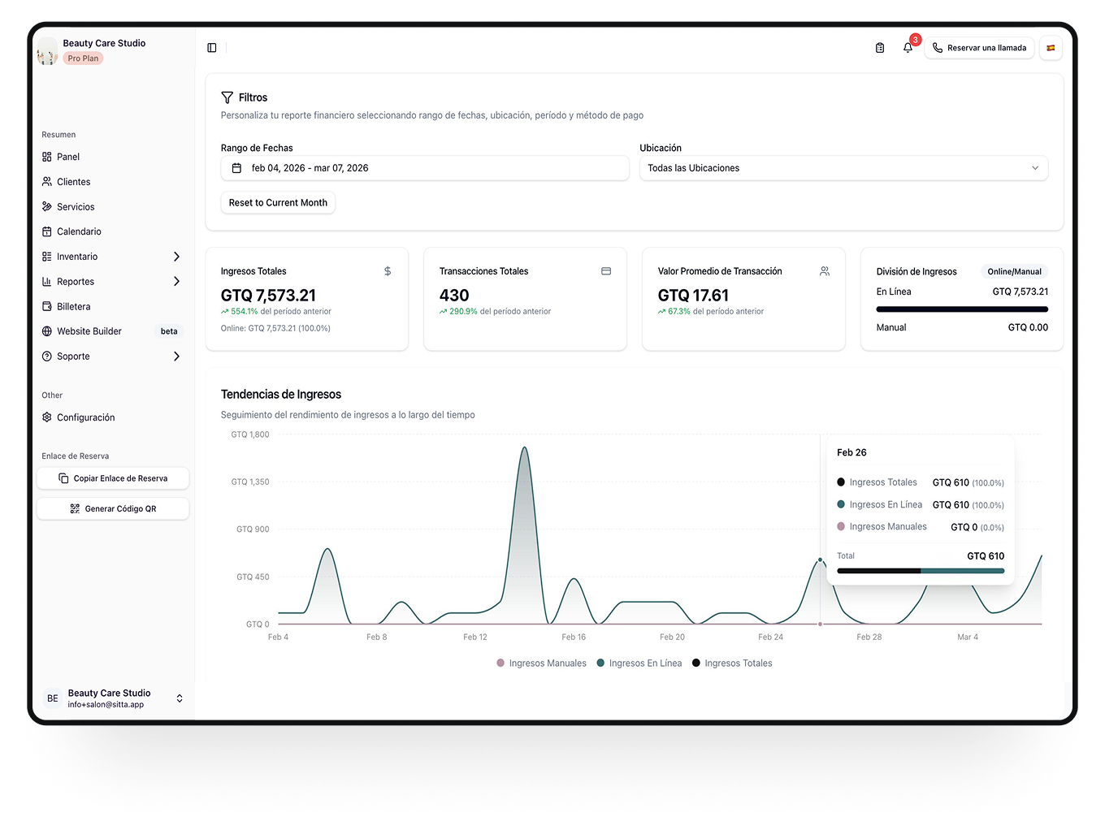Switch language via the Spain flag icon
The image size is (1105, 834).
[x=1051, y=48]
